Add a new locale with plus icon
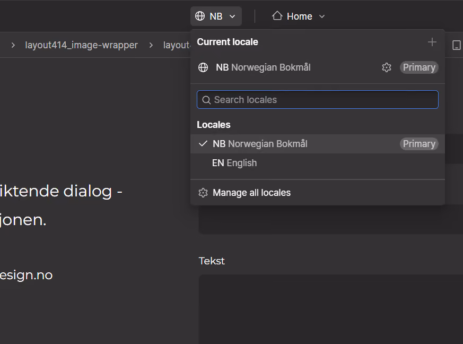The height and width of the screenshot is (344, 463). pos(432,42)
